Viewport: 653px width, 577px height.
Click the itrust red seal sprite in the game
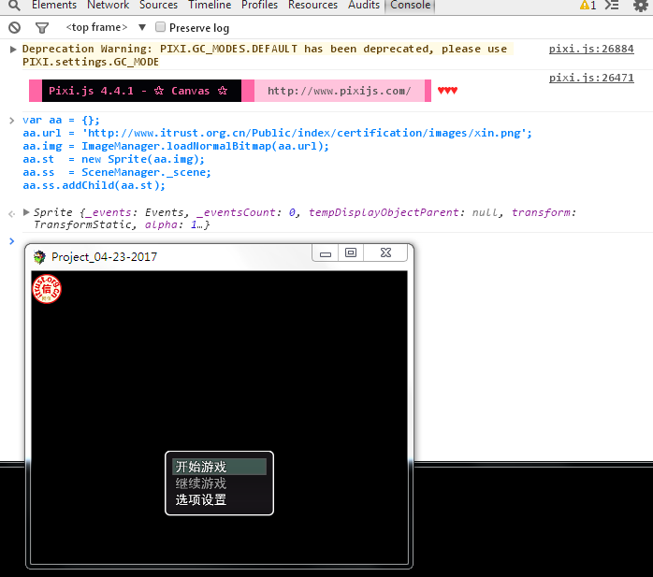47,289
